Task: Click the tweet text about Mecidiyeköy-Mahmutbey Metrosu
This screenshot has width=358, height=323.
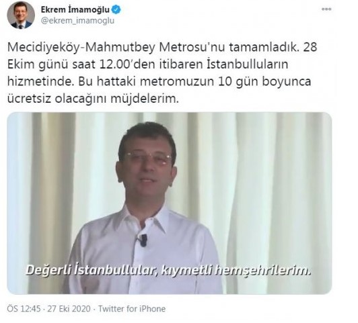Action: click(x=162, y=73)
